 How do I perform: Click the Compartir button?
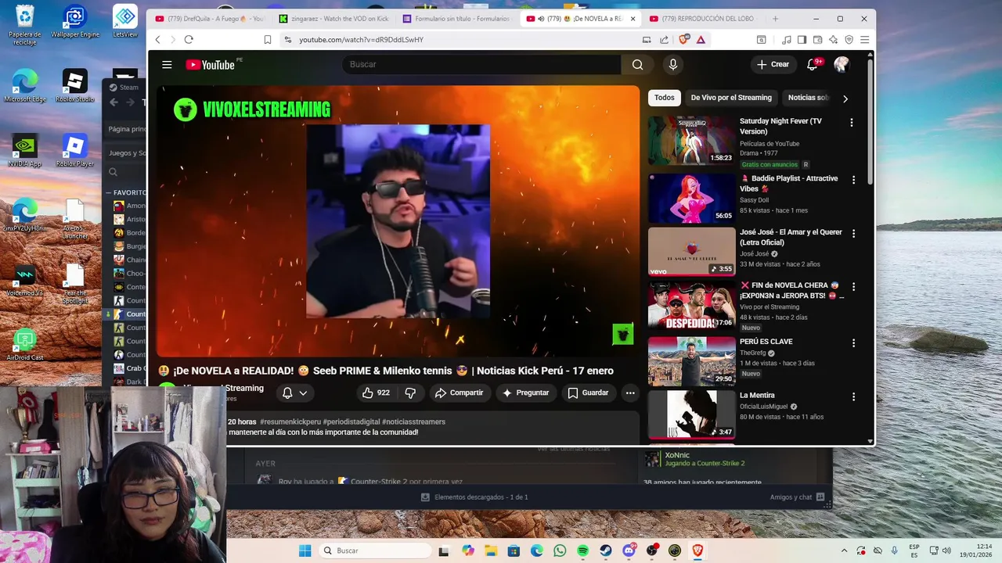click(x=459, y=393)
